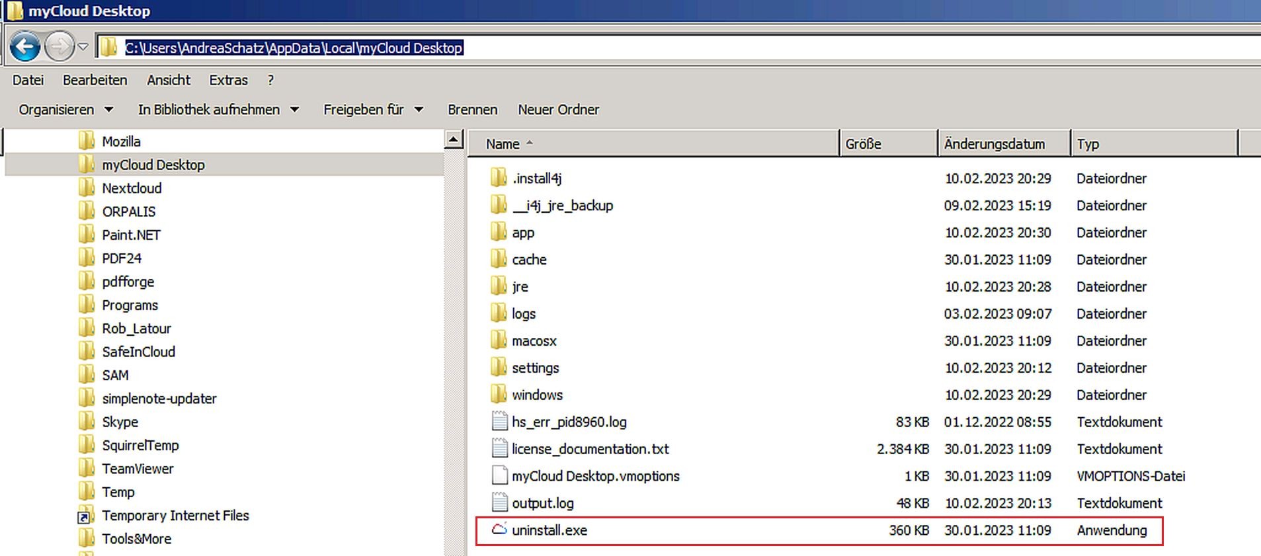
Task: Select the ORPALIS folder in tree
Action: pyautogui.click(x=129, y=212)
